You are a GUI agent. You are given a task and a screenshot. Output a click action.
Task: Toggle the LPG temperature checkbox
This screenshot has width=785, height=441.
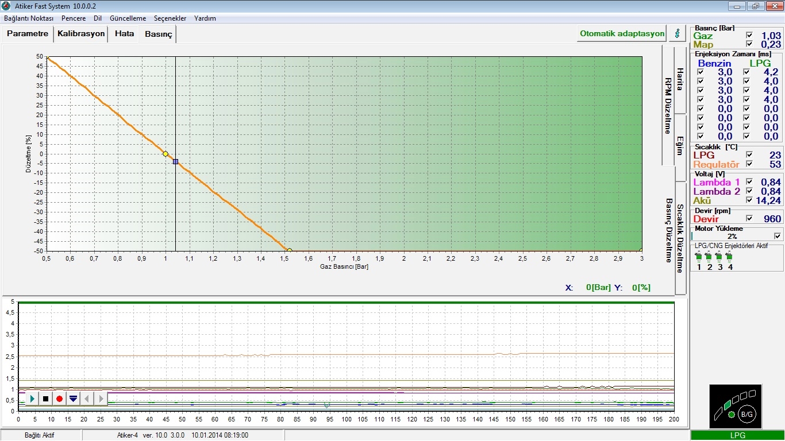click(x=749, y=155)
